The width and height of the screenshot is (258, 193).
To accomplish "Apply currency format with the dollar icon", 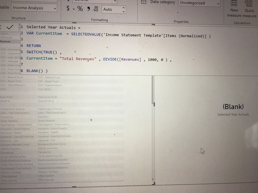I will point(68,8).
